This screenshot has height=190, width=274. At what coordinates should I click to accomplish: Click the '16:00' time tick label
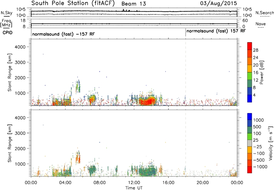click(x=168, y=183)
